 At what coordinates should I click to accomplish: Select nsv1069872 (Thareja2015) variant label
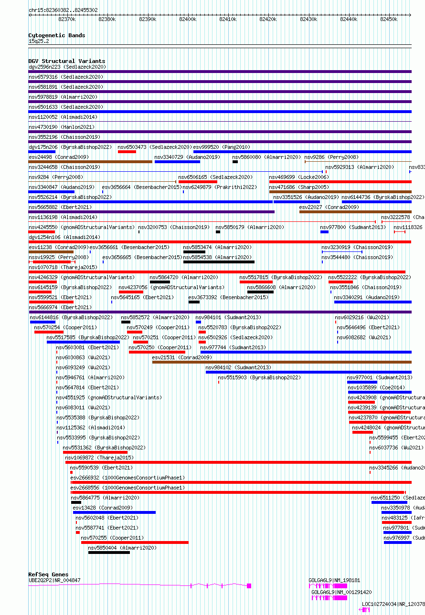(99, 458)
